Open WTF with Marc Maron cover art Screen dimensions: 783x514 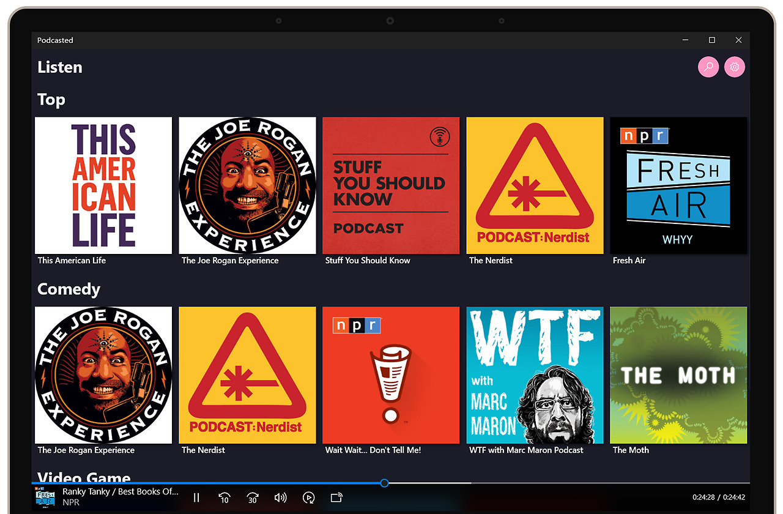click(x=535, y=375)
